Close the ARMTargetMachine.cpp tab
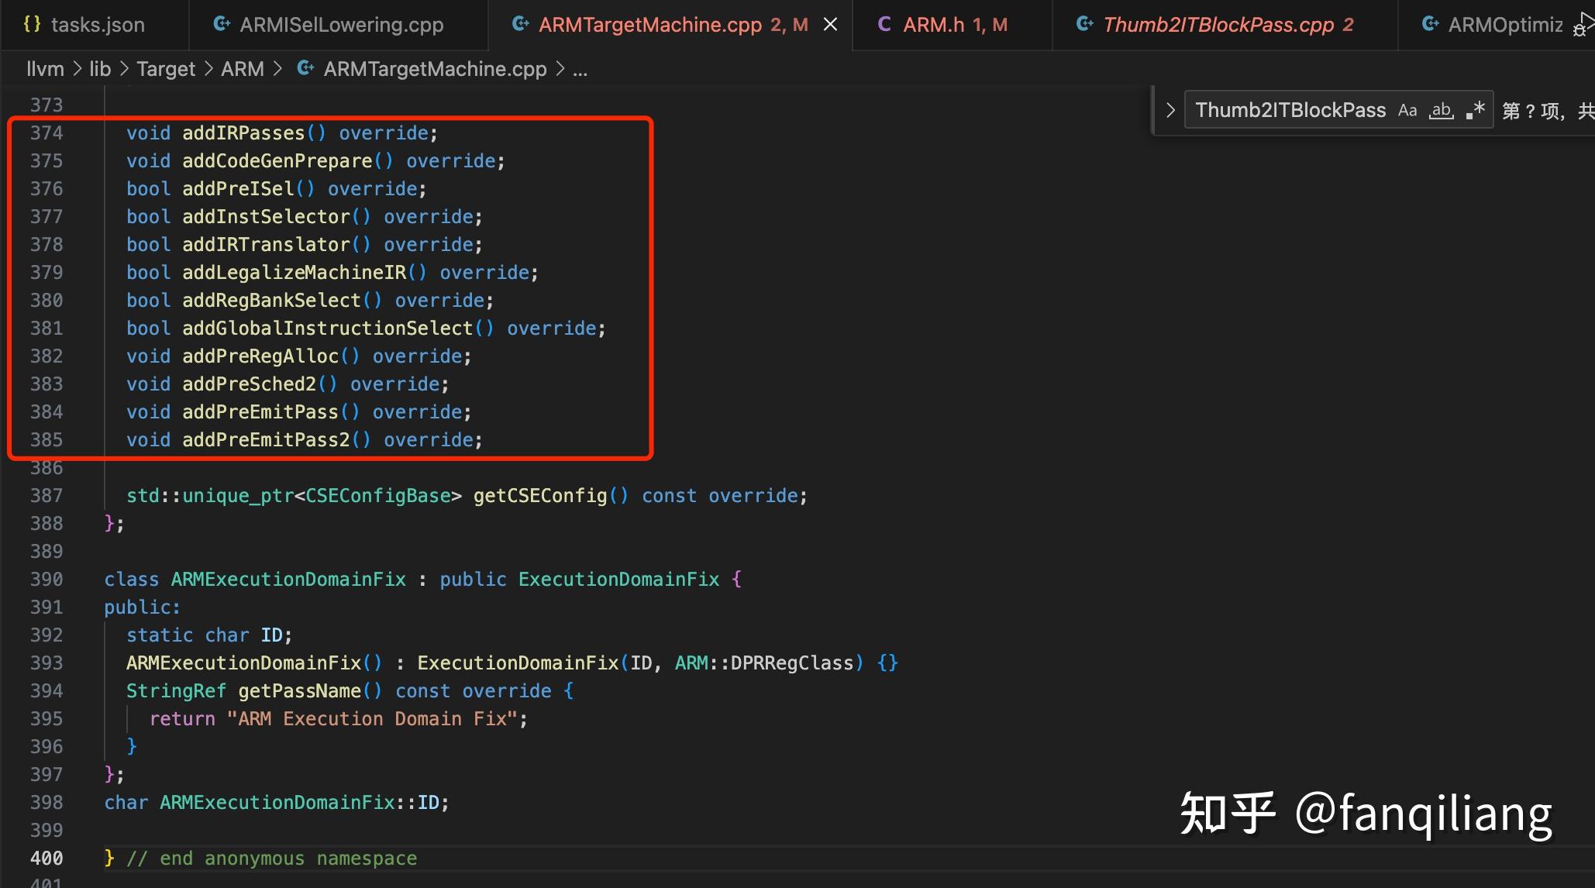 830,25
